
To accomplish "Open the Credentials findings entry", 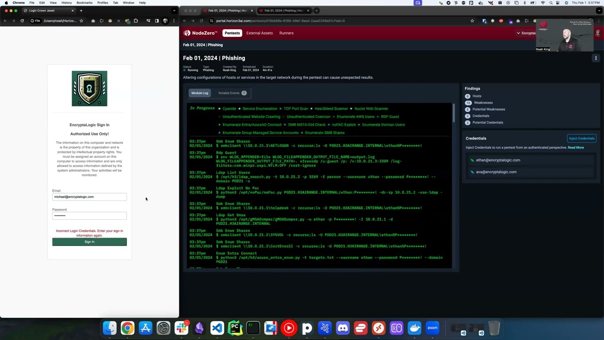I will pyautogui.click(x=477, y=116).
